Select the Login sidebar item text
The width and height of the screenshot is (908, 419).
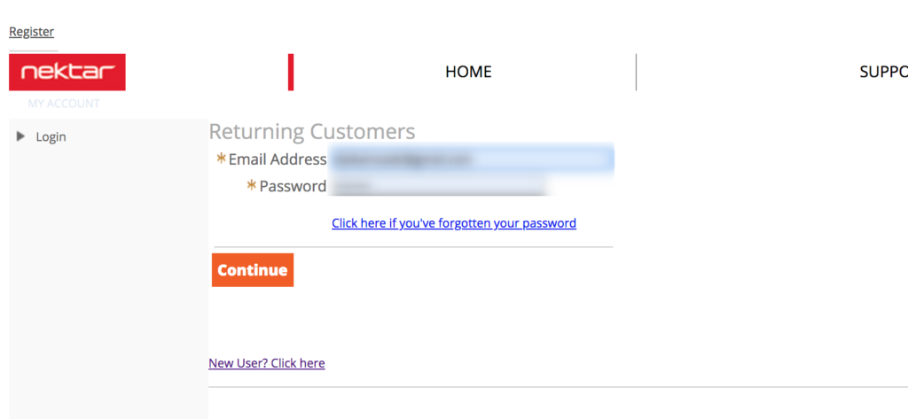pyautogui.click(x=51, y=137)
